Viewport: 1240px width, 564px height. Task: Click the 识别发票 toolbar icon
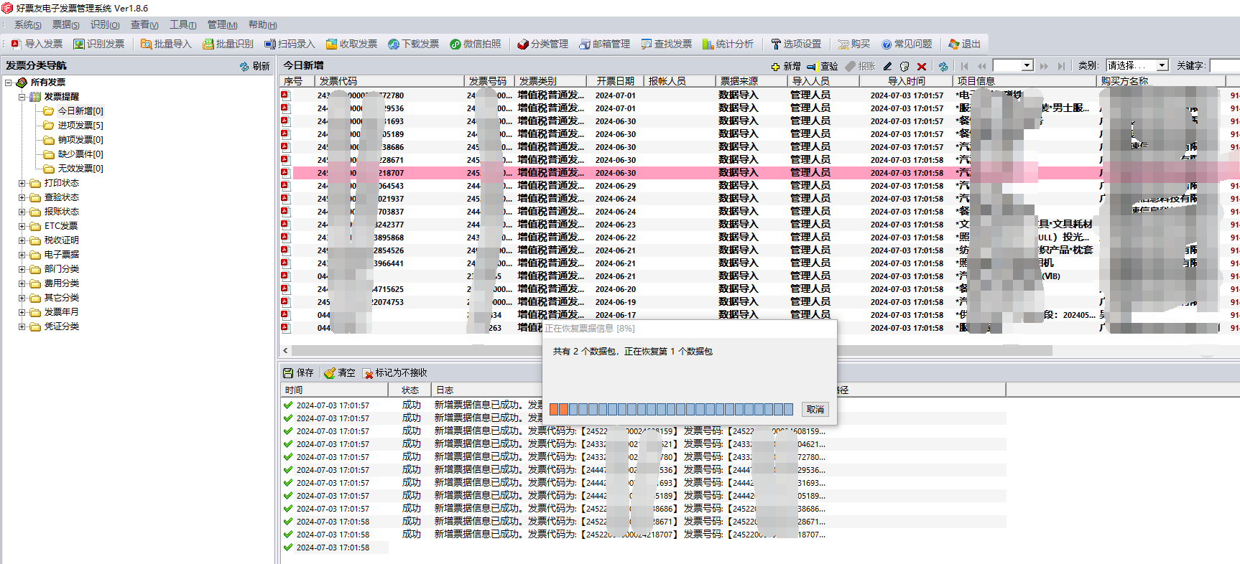[99, 44]
